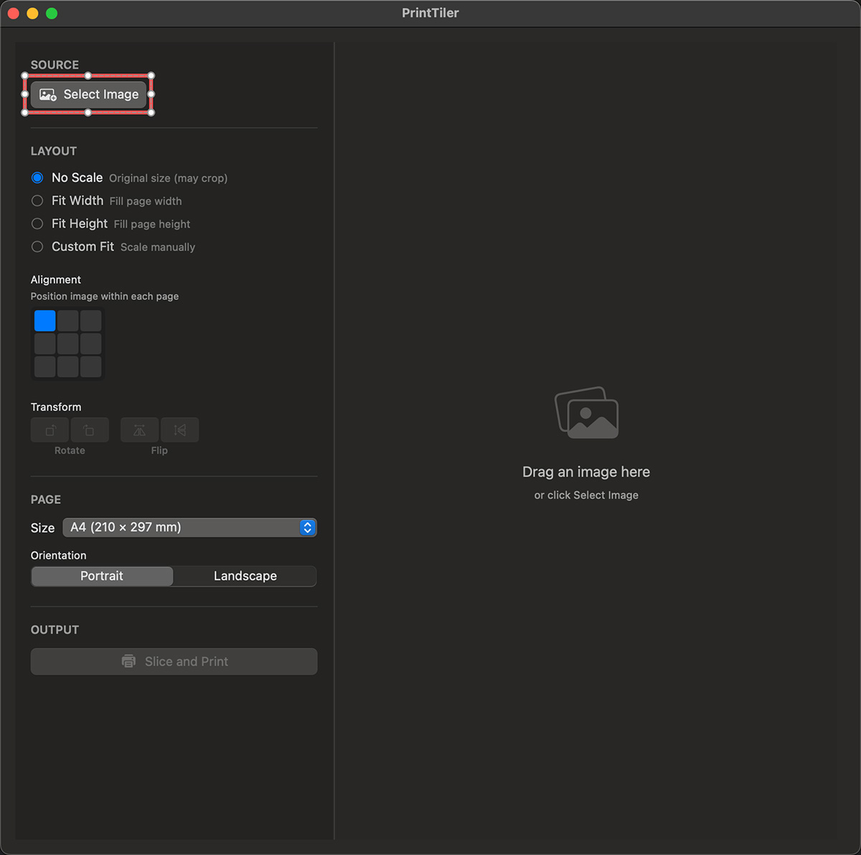Click the image placeholder icon in the preview area
Image resolution: width=861 pixels, height=855 pixels.
pos(586,413)
